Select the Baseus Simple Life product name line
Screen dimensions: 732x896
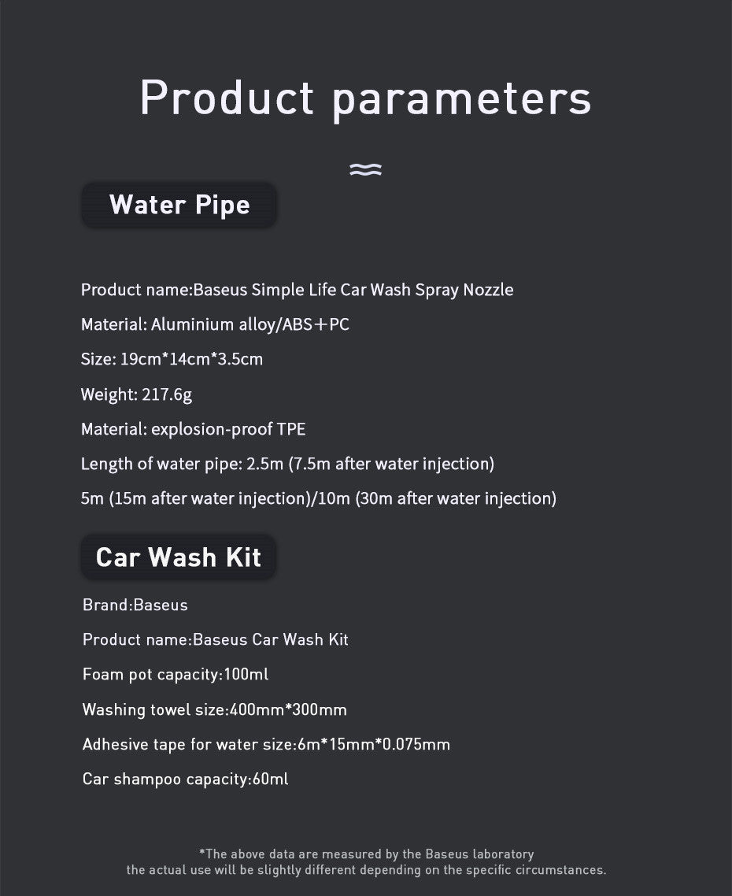297,290
